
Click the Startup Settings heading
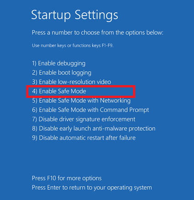click(x=75, y=15)
